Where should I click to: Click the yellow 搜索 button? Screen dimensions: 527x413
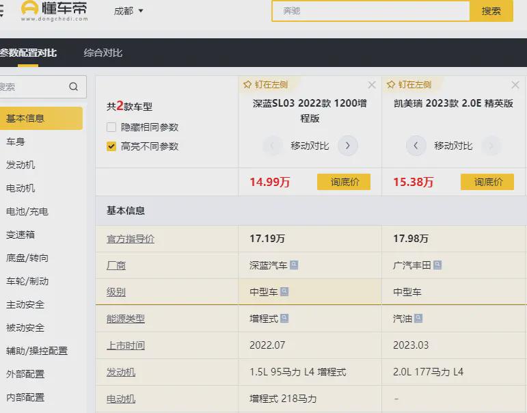[491, 11]
